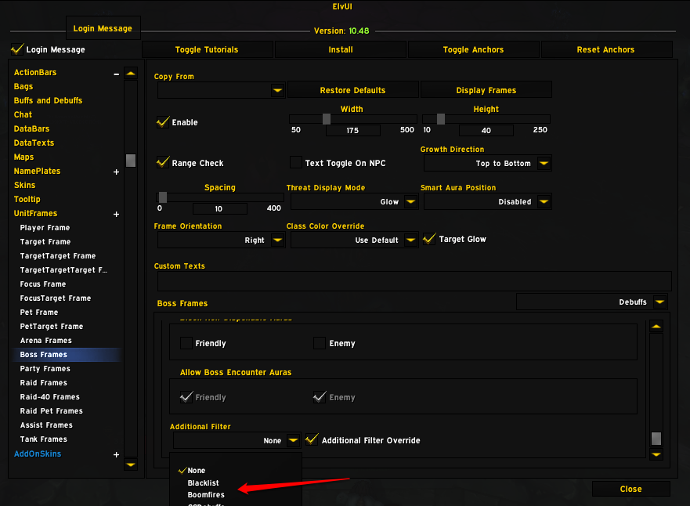Click the Width slider handle

tap(327, 119)
